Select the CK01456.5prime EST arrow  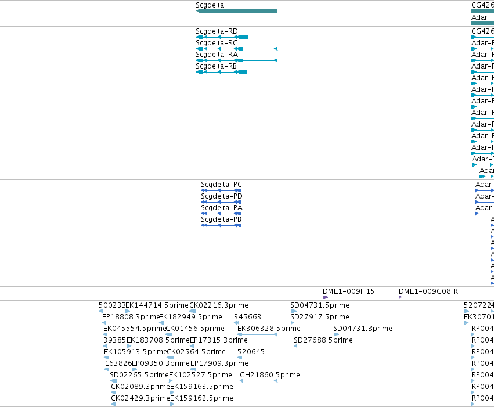[169, 334]
